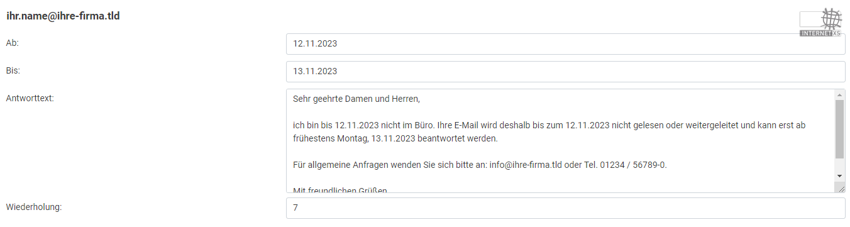Click the textarea resize grip corner

click(x=841, y=187)
